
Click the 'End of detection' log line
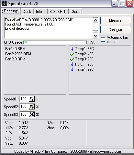click(17, 28)
